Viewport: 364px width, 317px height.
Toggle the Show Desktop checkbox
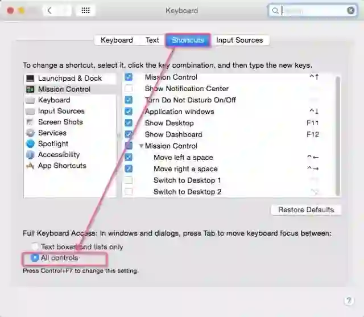(x=129, y=123)
